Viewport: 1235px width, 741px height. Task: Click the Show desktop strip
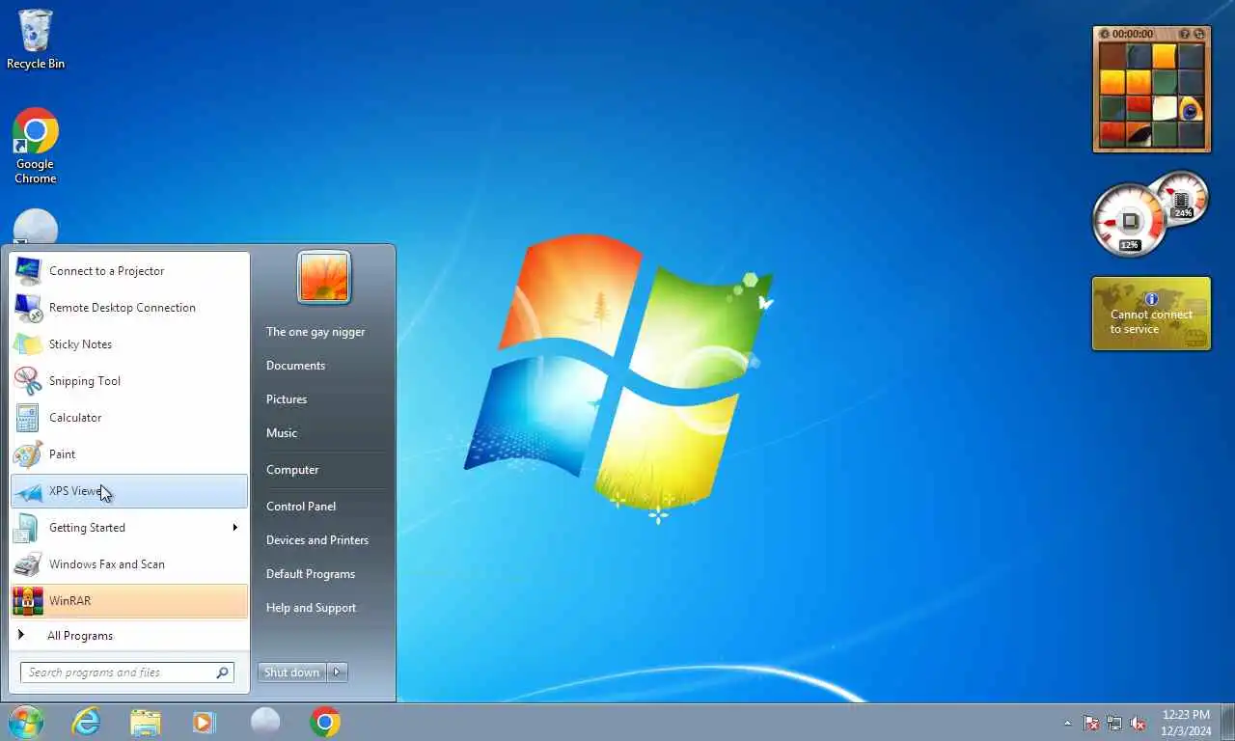point(1227,722)
